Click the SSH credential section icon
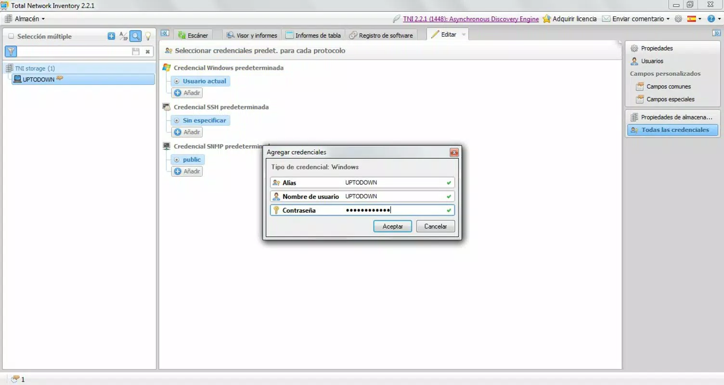 click(x=167, y=107)
